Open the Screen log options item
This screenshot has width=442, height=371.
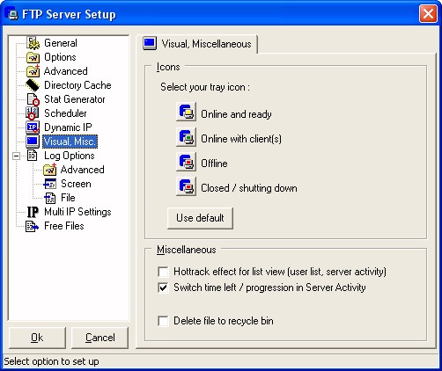point(76,184)
